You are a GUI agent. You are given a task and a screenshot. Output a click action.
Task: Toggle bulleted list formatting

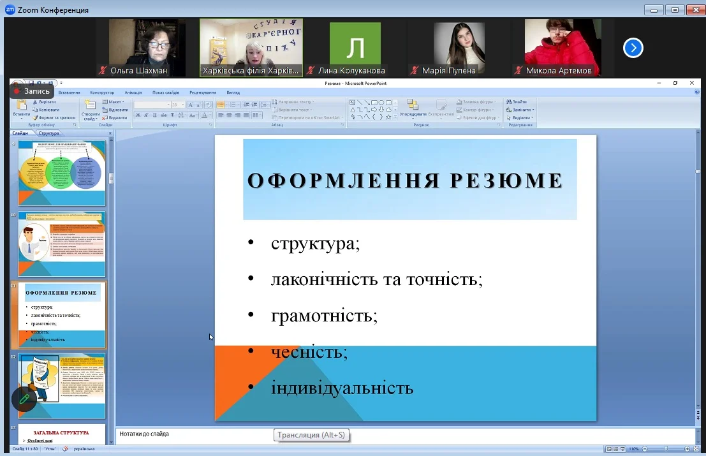point(221,105)
